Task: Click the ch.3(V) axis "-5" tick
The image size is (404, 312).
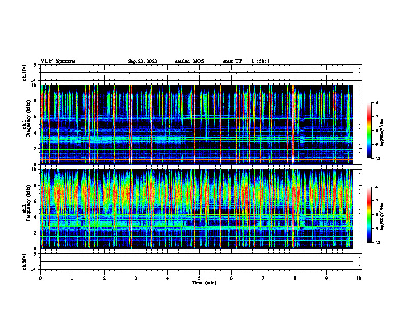Action: [34, 270]
